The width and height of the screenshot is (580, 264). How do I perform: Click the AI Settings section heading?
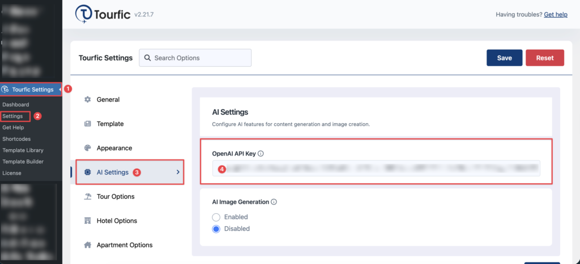tap(230, 112)
